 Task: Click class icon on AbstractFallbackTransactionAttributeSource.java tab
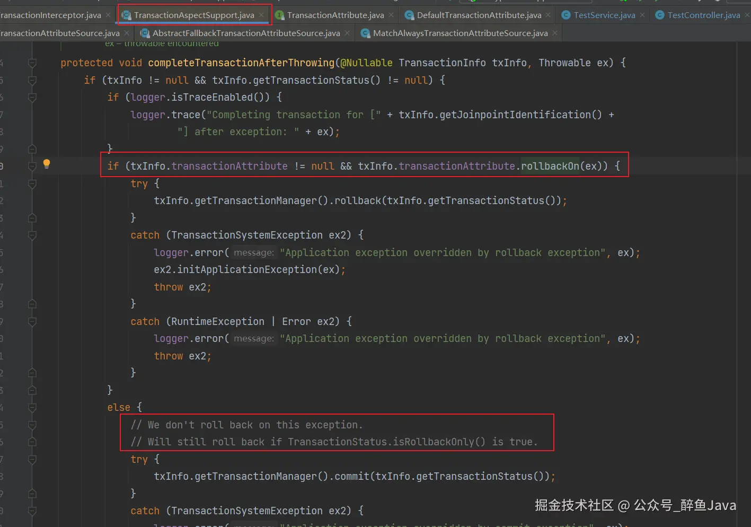point(145,33)
